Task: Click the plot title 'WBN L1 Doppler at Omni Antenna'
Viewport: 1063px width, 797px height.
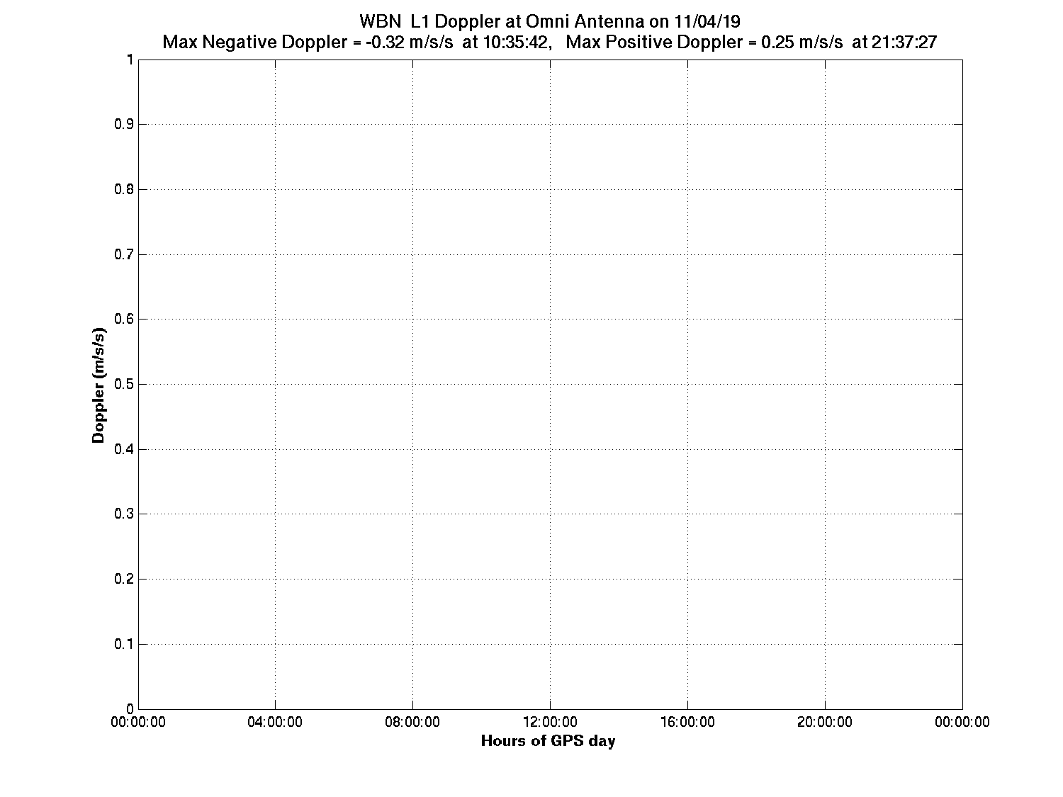Action: pyautogui.click(x=549, y=21)
